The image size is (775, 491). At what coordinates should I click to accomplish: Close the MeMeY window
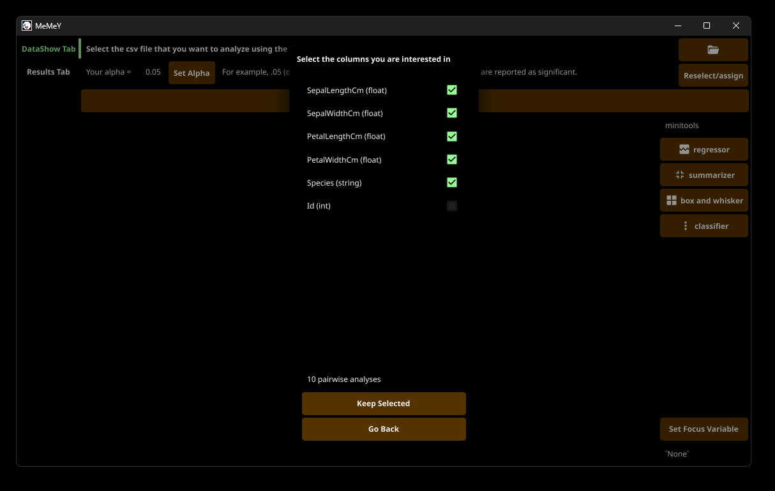tap(736, 26)
